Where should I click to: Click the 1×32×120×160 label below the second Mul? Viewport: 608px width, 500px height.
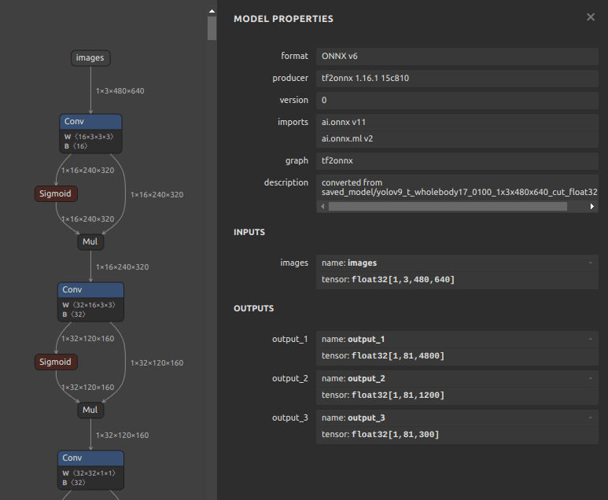click(122, 436)
